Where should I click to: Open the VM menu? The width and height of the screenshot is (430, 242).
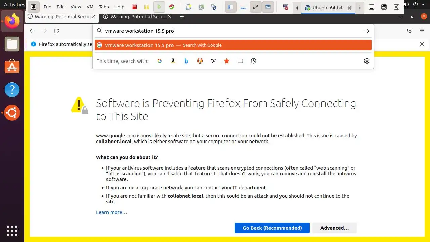[x=90, y=7]
